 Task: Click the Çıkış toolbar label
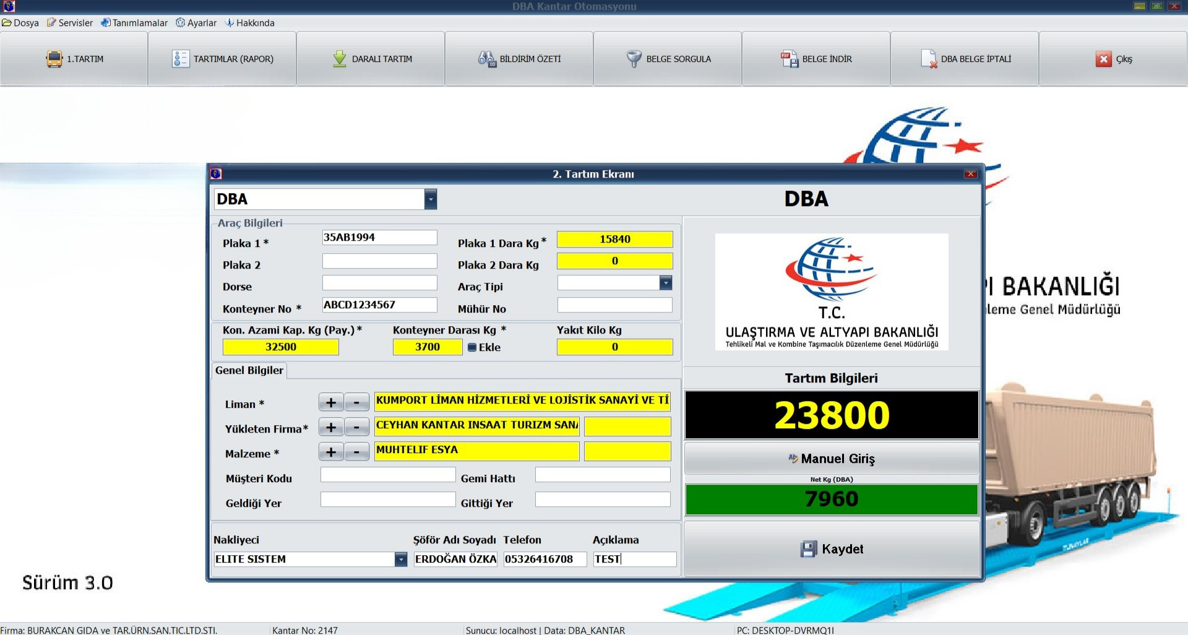1124,59
